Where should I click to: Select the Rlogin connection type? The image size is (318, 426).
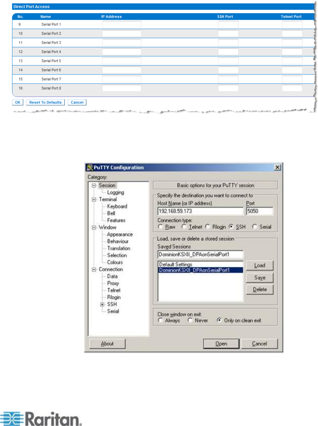point(208,227)
